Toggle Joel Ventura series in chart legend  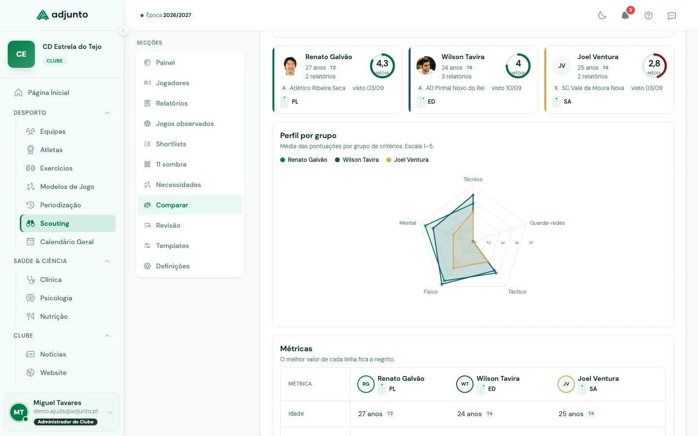(407, 160)
